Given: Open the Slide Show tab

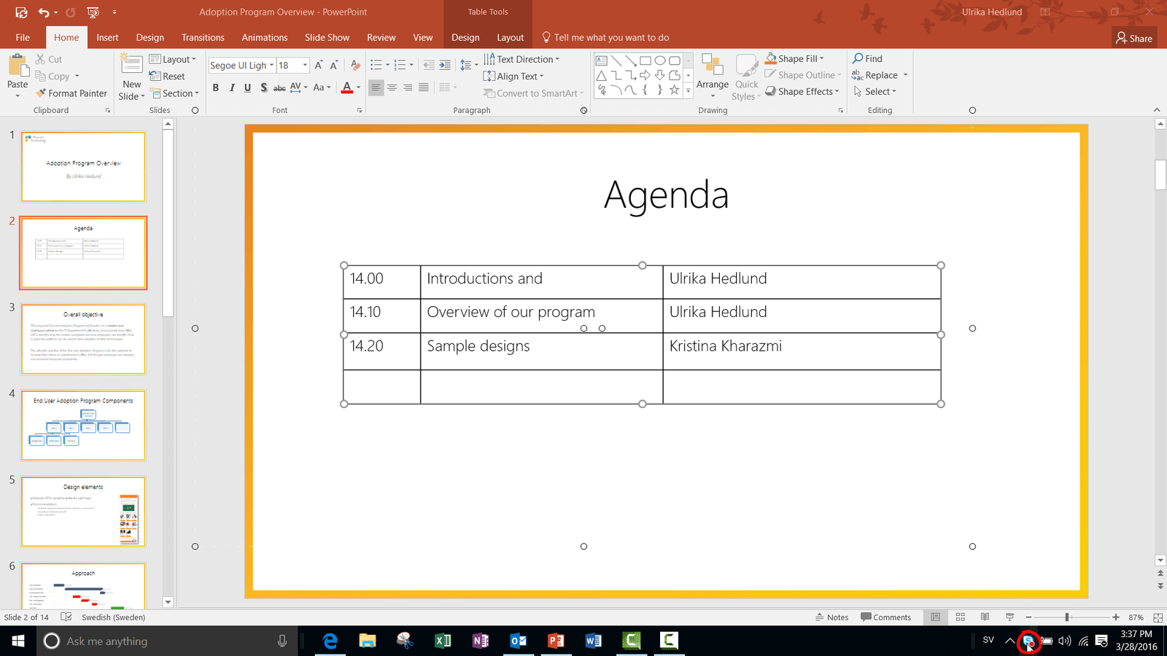Looking at the screenshot, I should pos(327,38).
